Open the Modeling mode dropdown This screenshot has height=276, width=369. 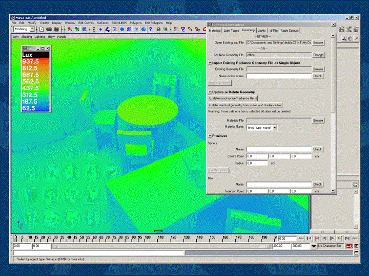click(x=32, y=30)
